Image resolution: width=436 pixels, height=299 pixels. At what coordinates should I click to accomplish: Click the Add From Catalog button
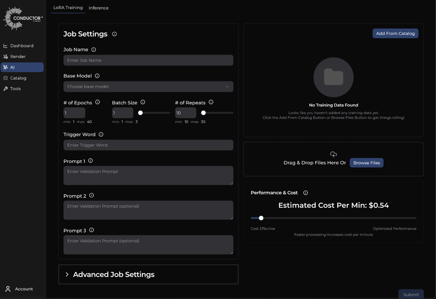click(x=395, y=33)
